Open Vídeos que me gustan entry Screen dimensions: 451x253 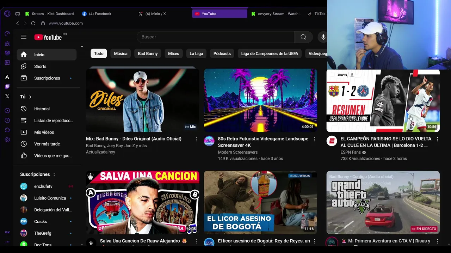coord(47,156)
